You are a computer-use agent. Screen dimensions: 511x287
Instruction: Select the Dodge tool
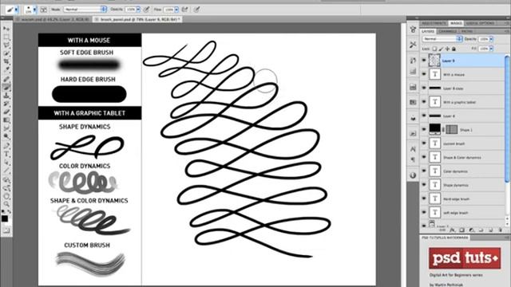[x=6, y=136]
